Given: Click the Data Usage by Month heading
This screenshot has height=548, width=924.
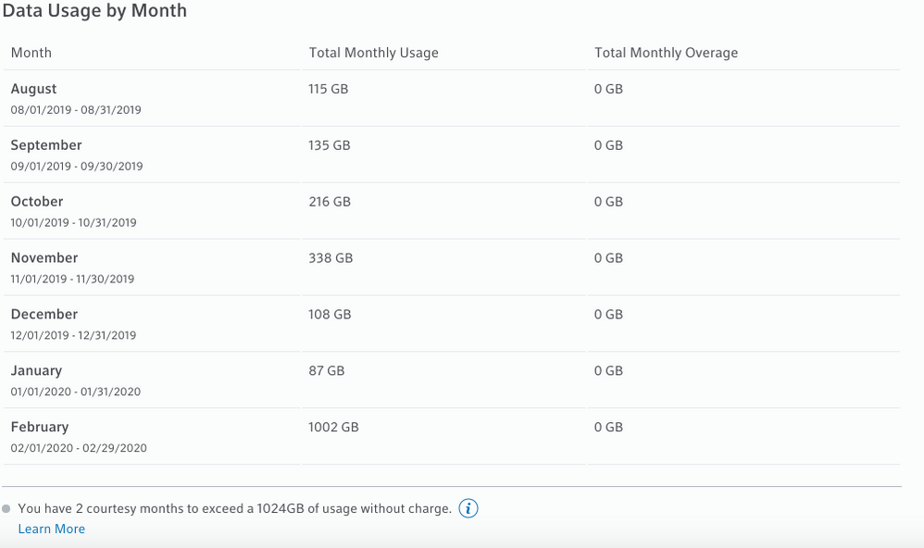Looking at the screenshot, I should pos(94,11).
